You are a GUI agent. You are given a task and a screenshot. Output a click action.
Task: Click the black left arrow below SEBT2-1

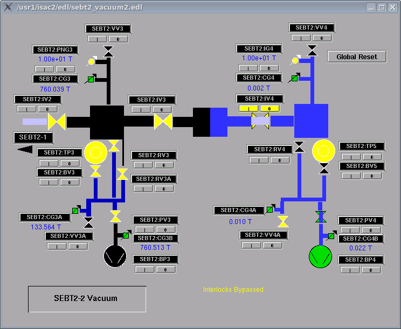point(25,149)
